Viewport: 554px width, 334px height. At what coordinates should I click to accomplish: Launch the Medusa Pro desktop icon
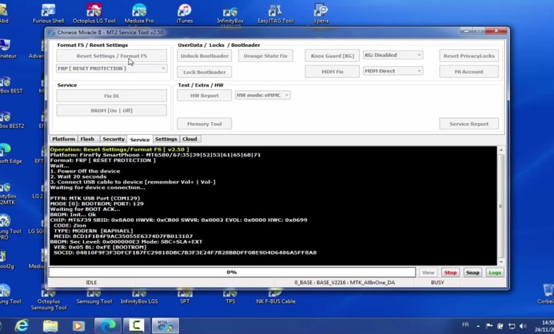(139, 13)
